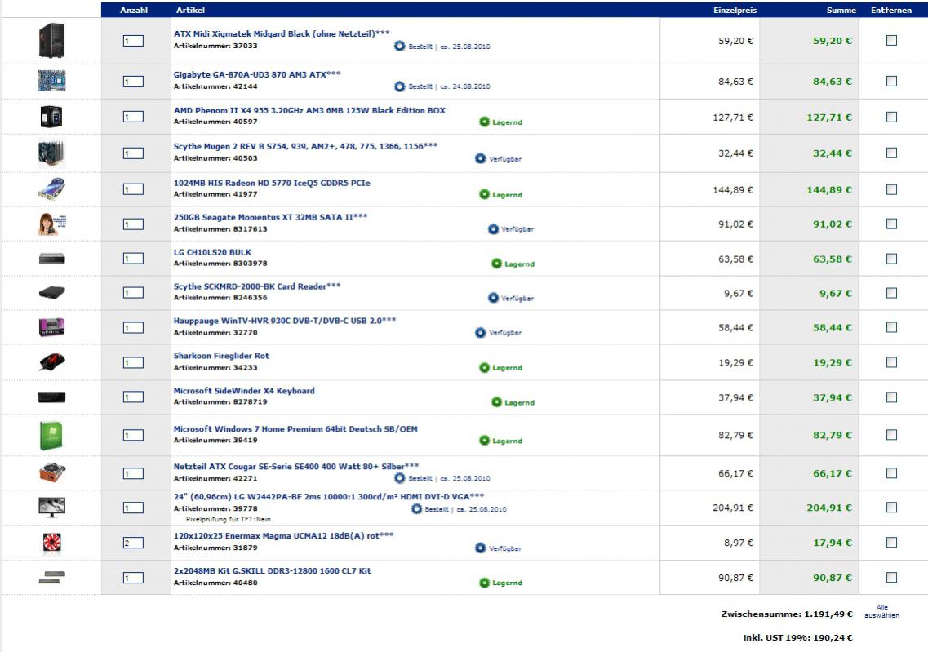Click the Windows 7 Home Premium box image
Image resolution: width=928 pixels, height=652 pixels.
tap(51, 436)
